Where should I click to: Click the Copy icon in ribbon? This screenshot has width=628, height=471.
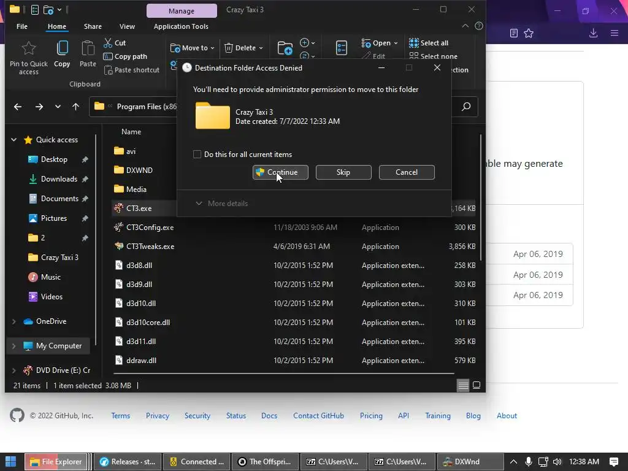(62, 48)
